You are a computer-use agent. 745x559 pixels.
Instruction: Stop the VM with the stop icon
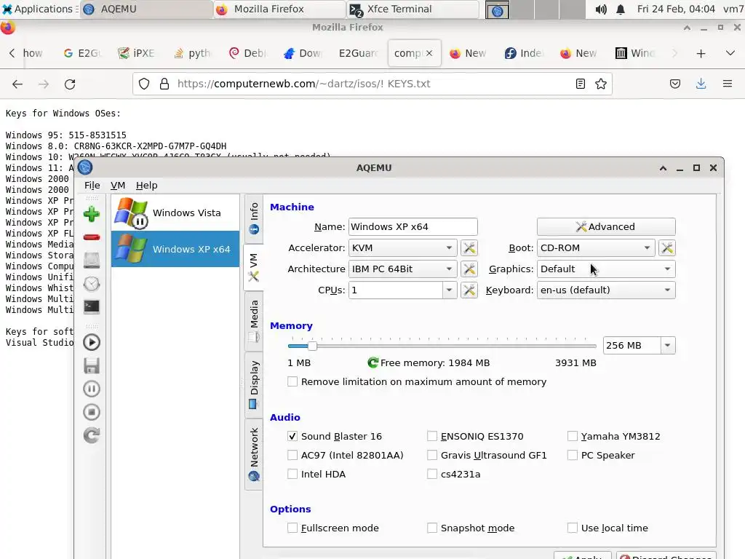(91, 412)
